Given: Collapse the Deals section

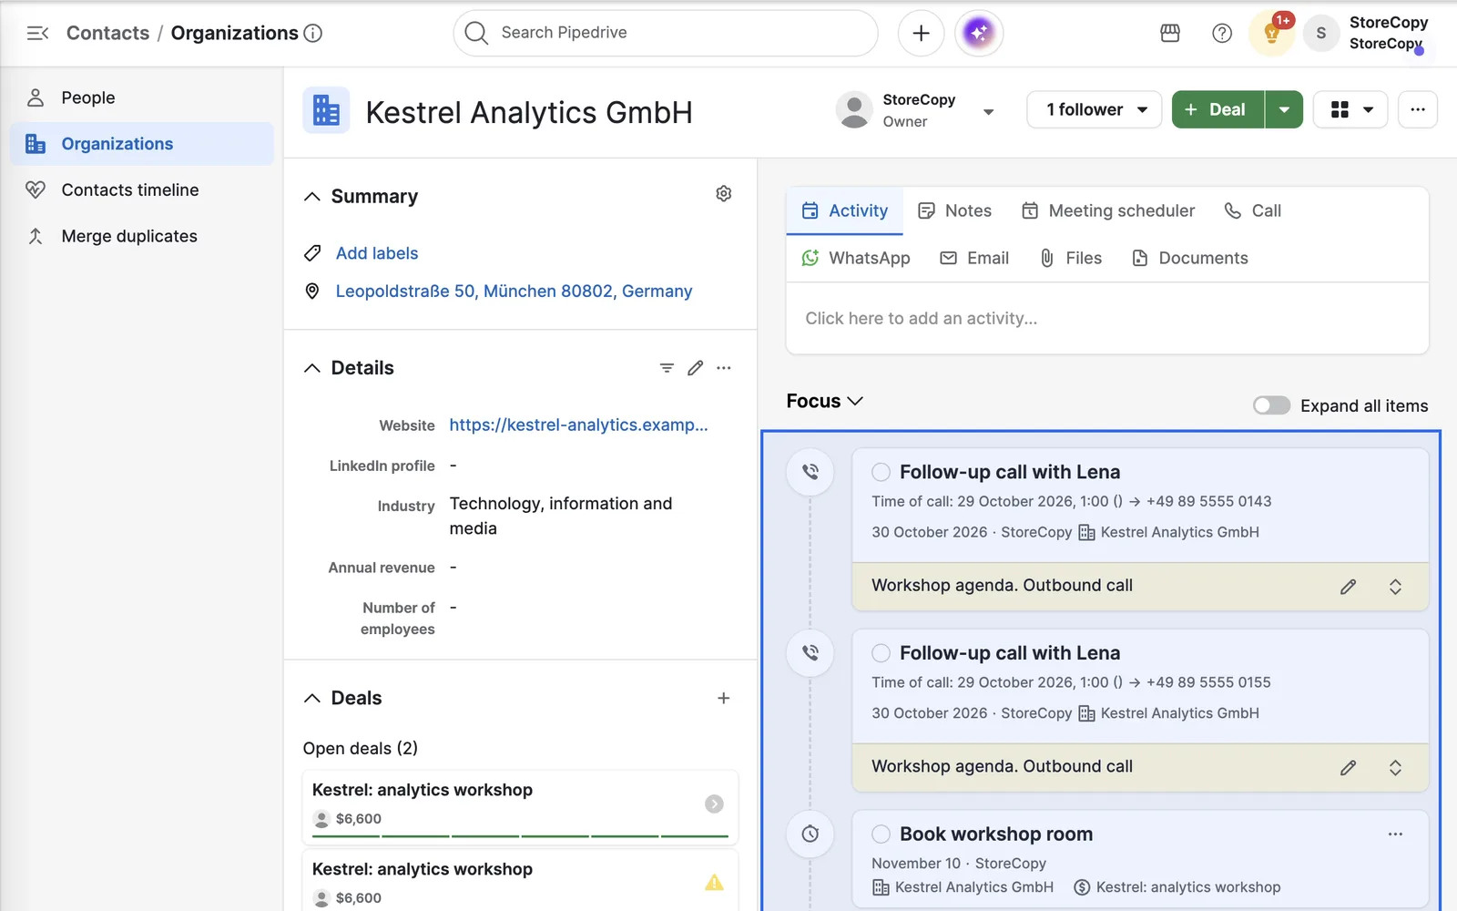Looking at the screenshot, I should coord(312,698).
